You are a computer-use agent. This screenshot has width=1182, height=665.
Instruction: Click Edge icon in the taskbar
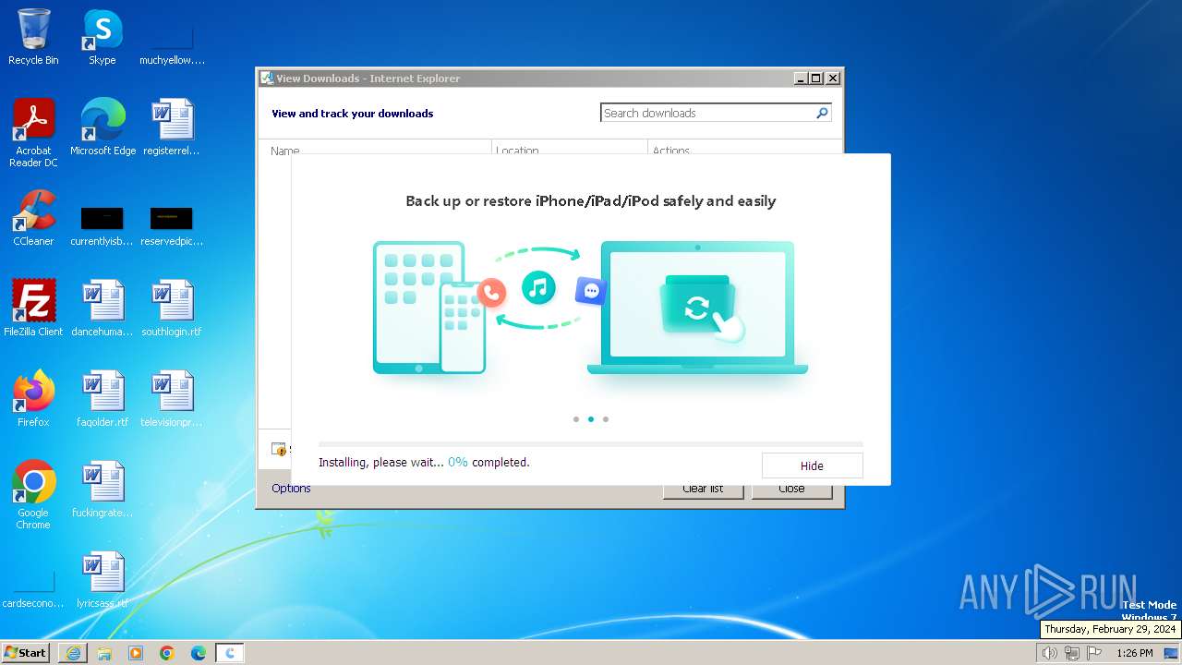tap(199, 653)
